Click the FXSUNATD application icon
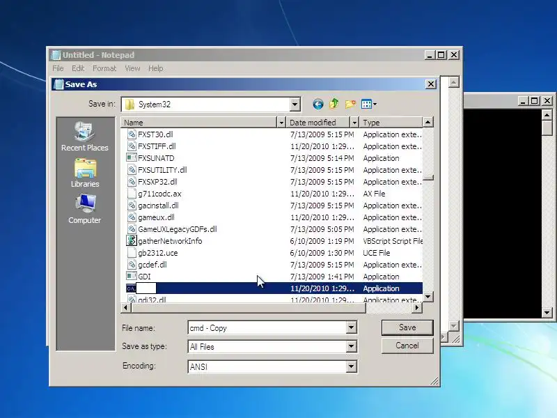Viewport: 557px width, 418px height. pyautogui.click(x=132, y=158)
